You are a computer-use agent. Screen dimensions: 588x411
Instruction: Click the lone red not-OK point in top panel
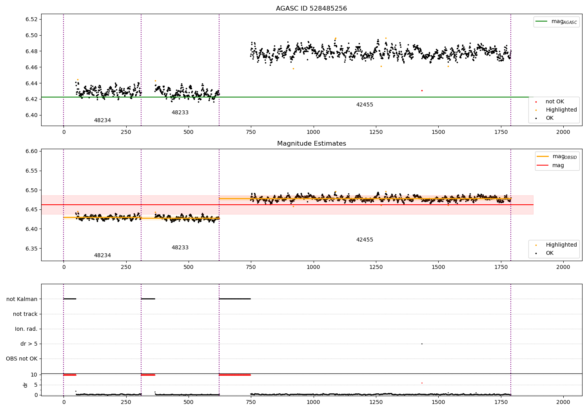click(422, 91)
